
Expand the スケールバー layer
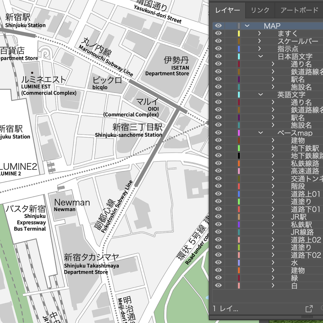click(x=259, y=41)
